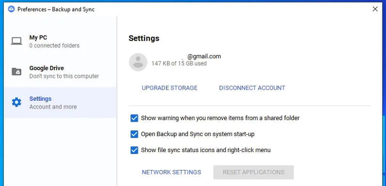Close the Preferences window

point(375,9)
